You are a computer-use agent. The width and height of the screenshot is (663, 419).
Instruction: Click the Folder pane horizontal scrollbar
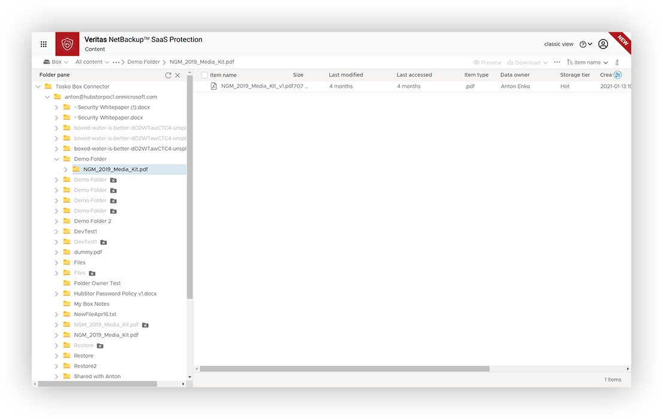tap(98, 384)
